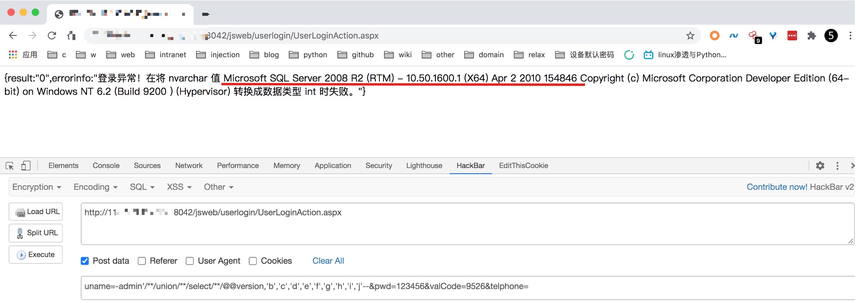Reload the current page
The image size is (856, 303).
51,36
